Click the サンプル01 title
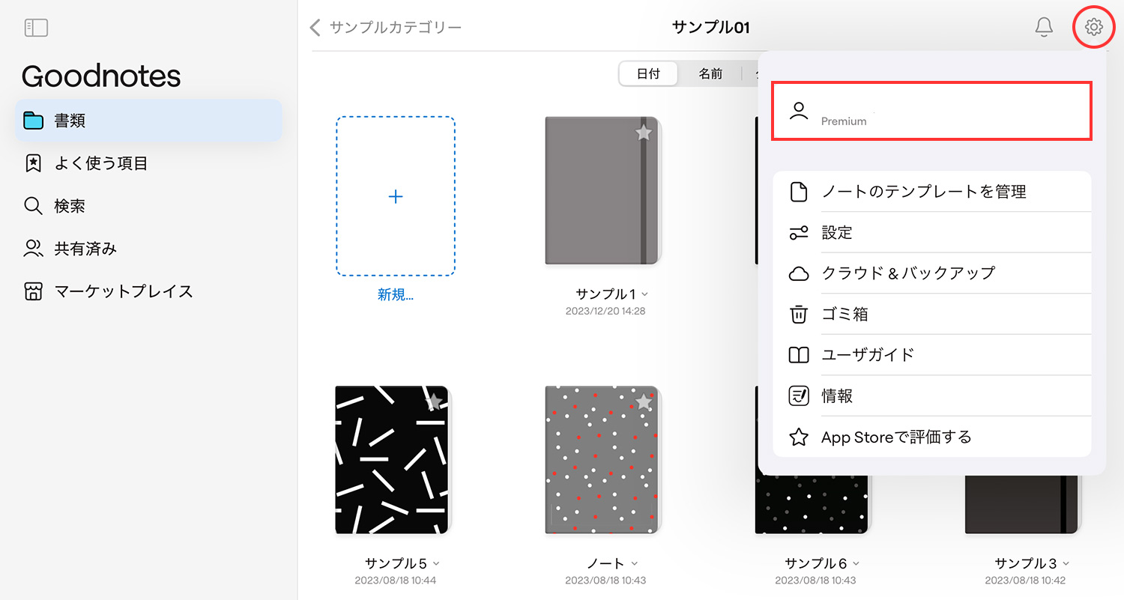Screen dimensions: 1124x600 [x=711, y=28]
